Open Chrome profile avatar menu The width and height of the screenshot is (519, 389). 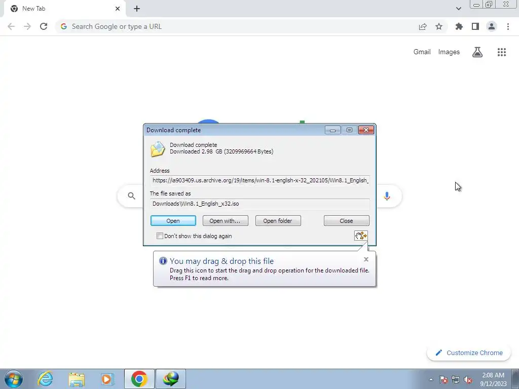coord(492,26)
